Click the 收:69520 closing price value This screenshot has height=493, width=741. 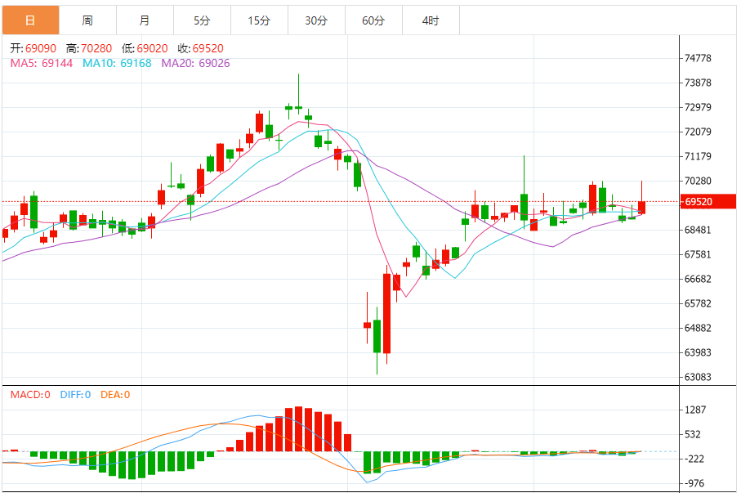tap(200, 48)
